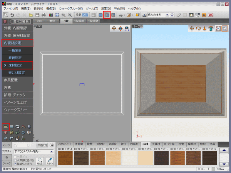Click the undo arrow in the toolbar
Image resolution: width=231 pixels, height=173 pixels.
tap(13, 15)
